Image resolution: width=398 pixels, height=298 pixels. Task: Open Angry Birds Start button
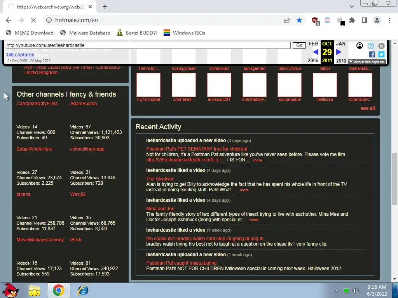coord(10,290)
